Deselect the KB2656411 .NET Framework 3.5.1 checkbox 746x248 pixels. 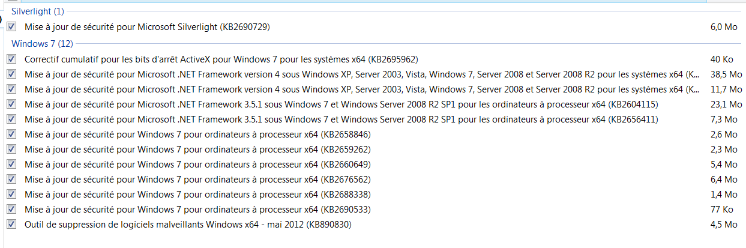[x=11, y=119]
